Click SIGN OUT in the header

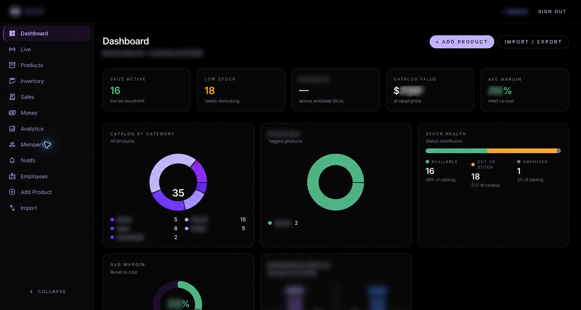(x=552, y=11)
